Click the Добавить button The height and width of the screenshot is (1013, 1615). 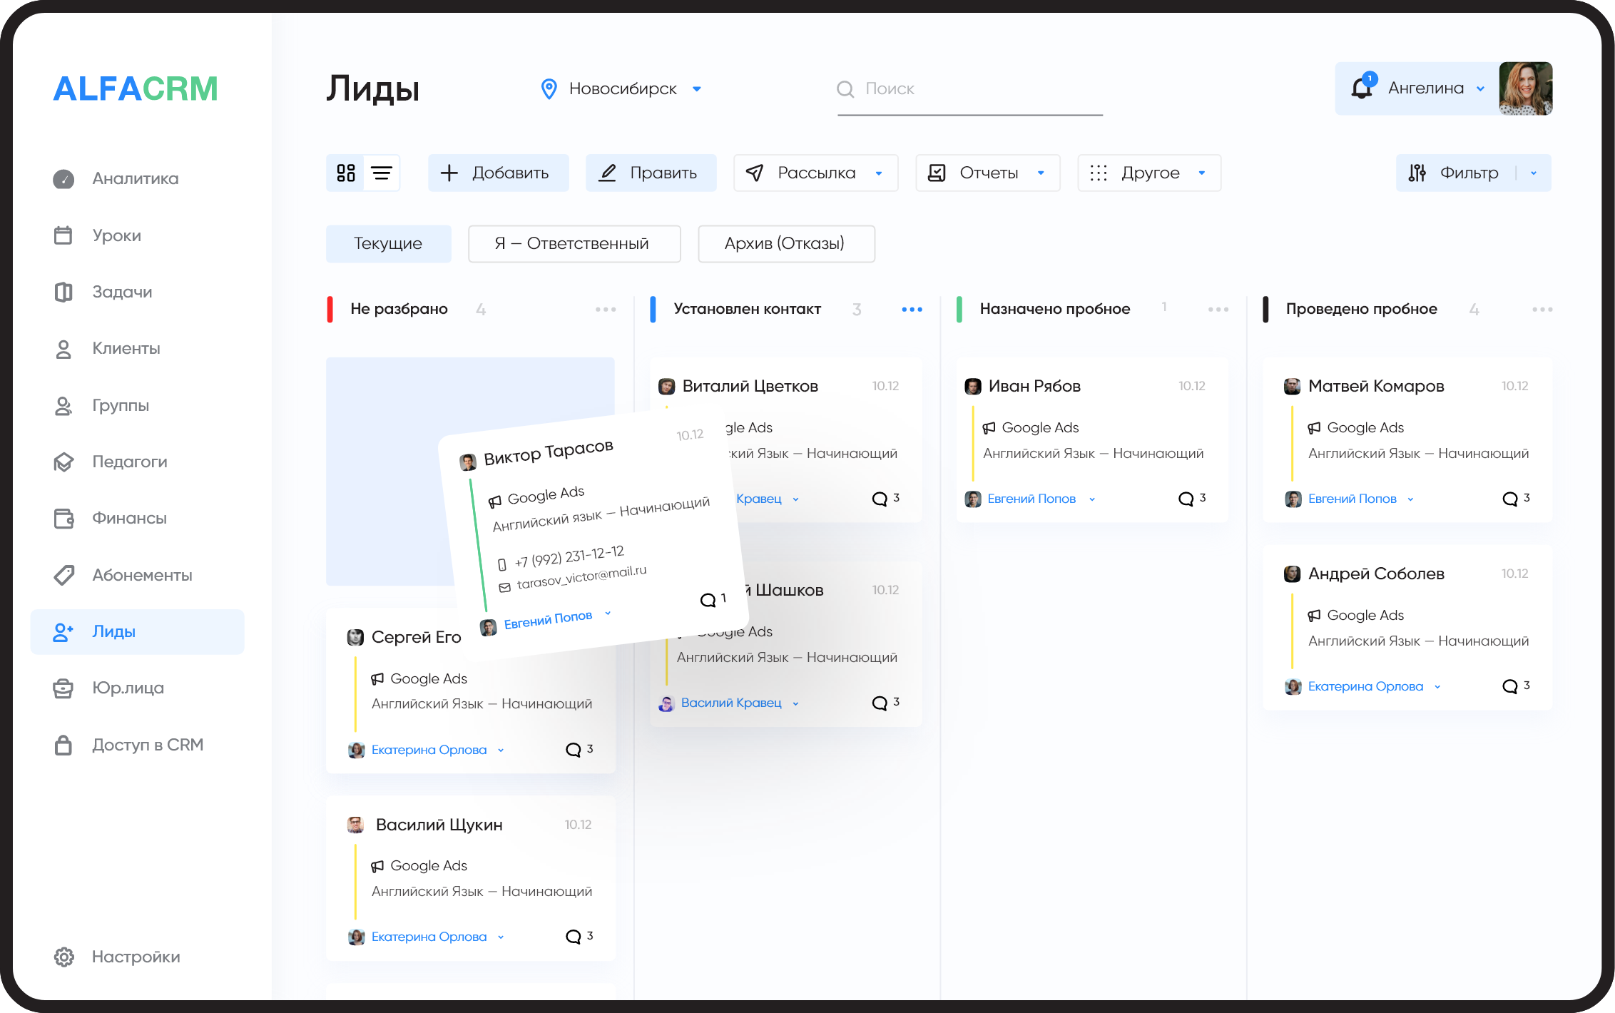[498, 173]
